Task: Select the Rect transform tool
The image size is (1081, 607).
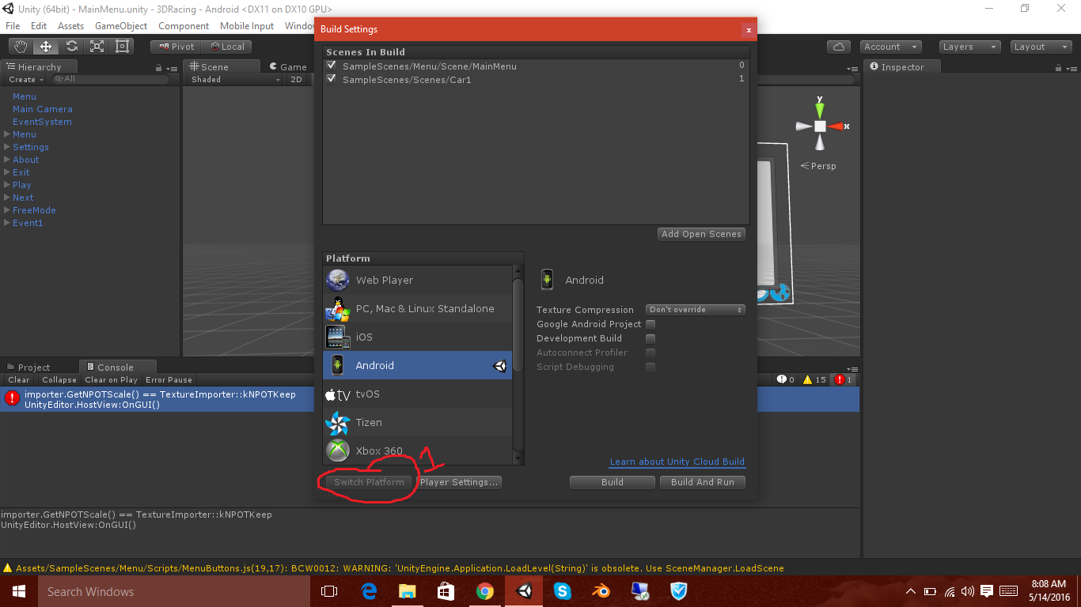Action: coord(122,47)
